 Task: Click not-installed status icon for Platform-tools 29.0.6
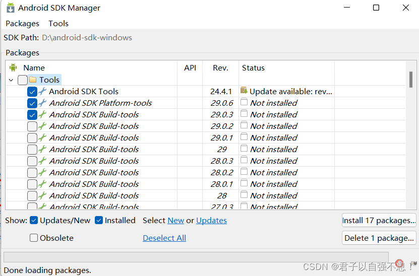[244, 102]
